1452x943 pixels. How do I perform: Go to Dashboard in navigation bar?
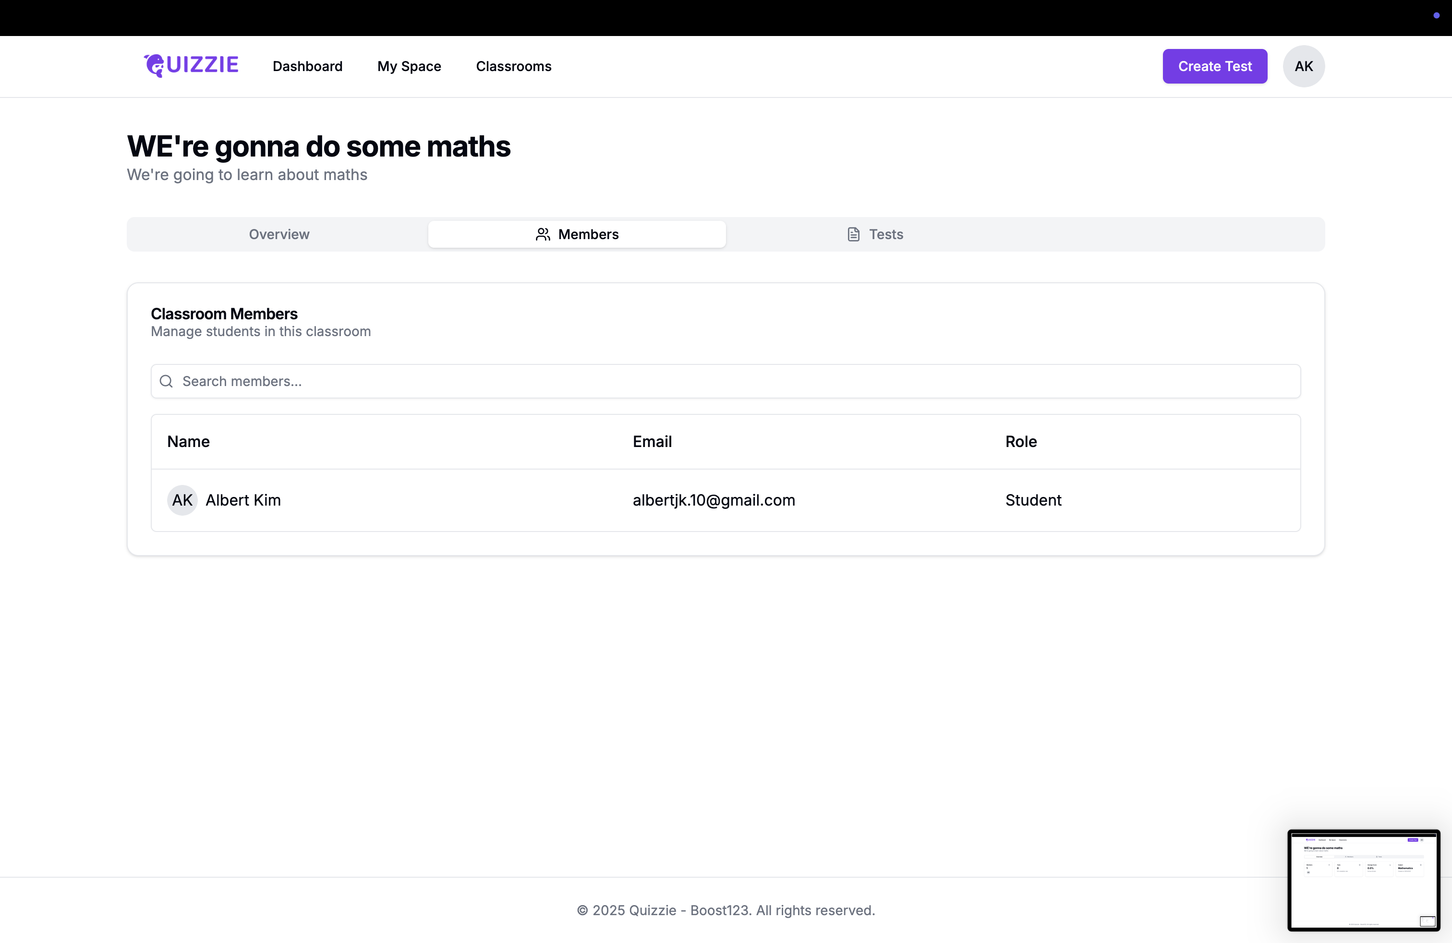click(x=307, y=66)
